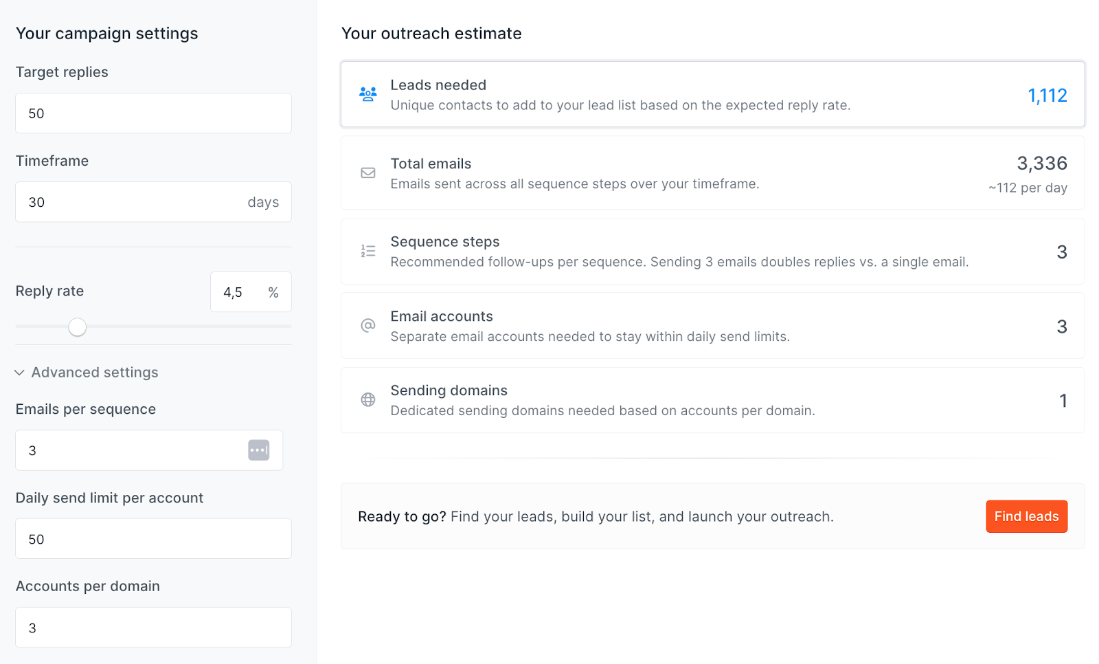Click the Advanced settings chevron arrow
Image resolution: width=1099 pixels, height=664 pixels.
tap(20, 373)
